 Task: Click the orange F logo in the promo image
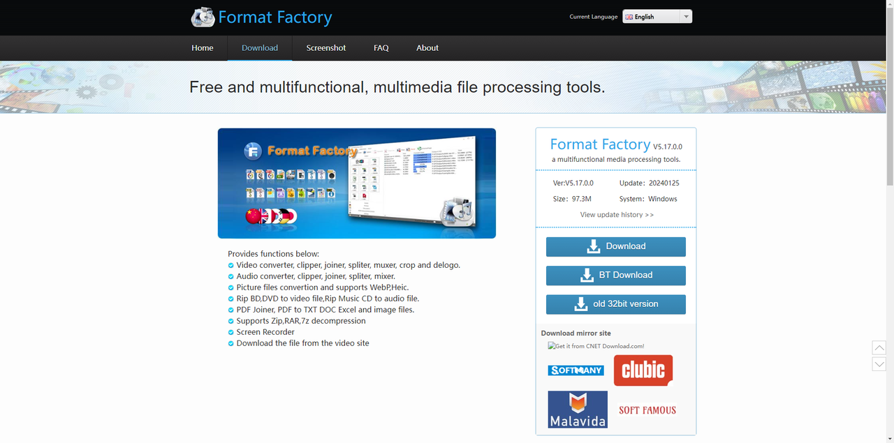(x=253, y=151)
